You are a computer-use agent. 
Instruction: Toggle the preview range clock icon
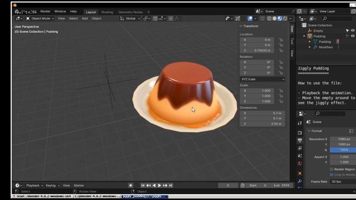243,186
